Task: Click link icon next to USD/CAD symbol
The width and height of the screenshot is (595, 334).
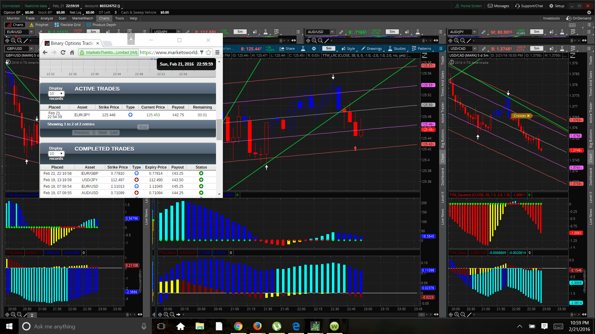Action: point(483,49)
